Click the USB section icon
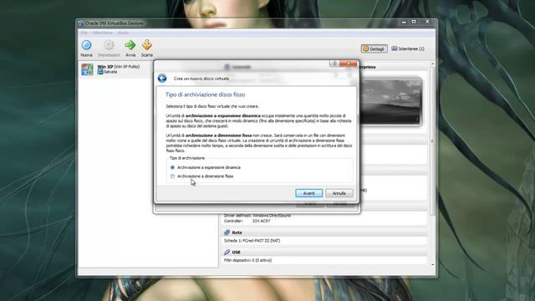The image size is (535, 301). 227,253
